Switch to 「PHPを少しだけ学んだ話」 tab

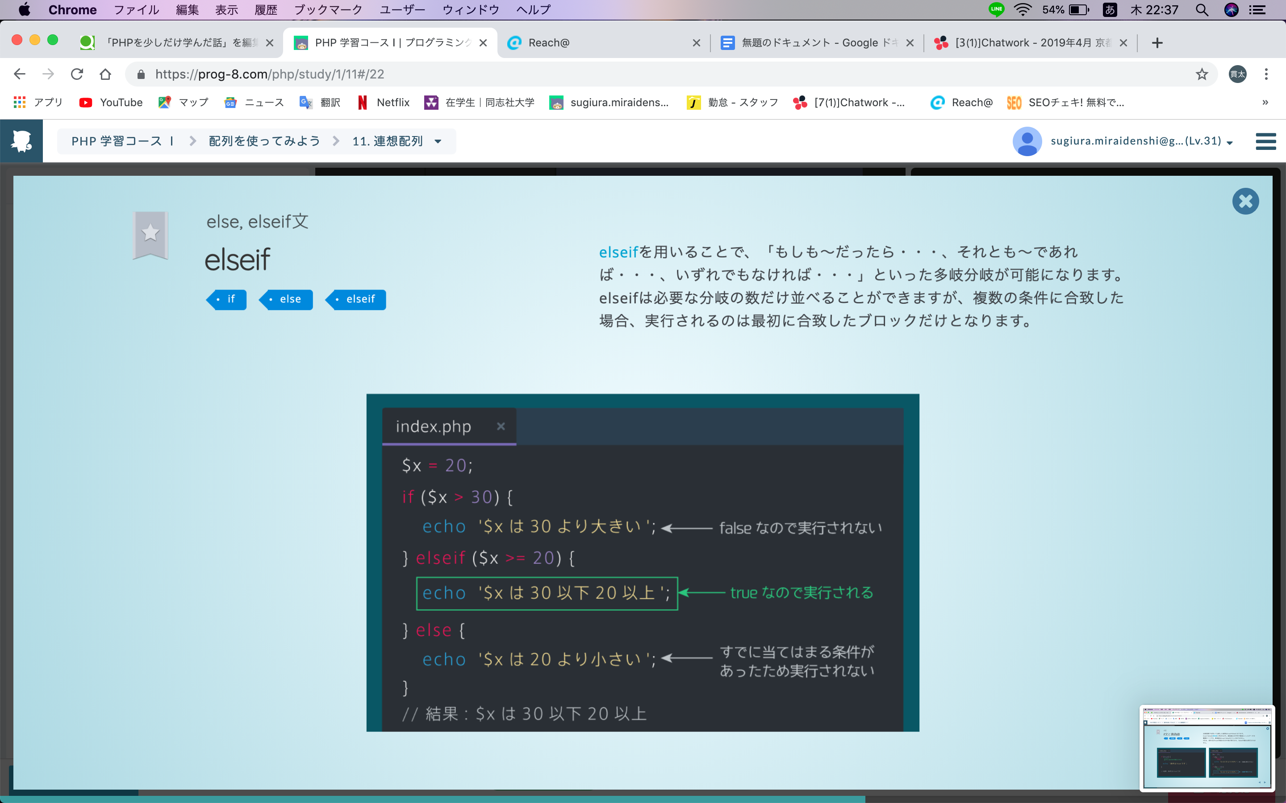coord(177,42)
